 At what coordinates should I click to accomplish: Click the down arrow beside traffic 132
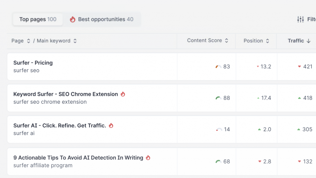tap(299, 161)
